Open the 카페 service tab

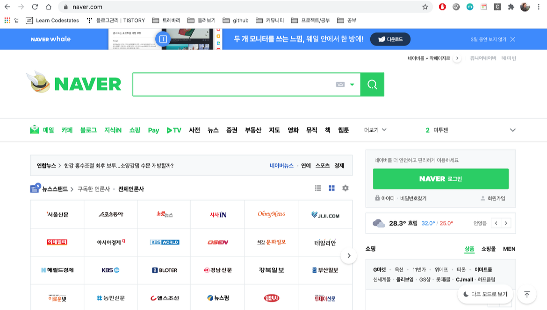(x=67, y=130)
